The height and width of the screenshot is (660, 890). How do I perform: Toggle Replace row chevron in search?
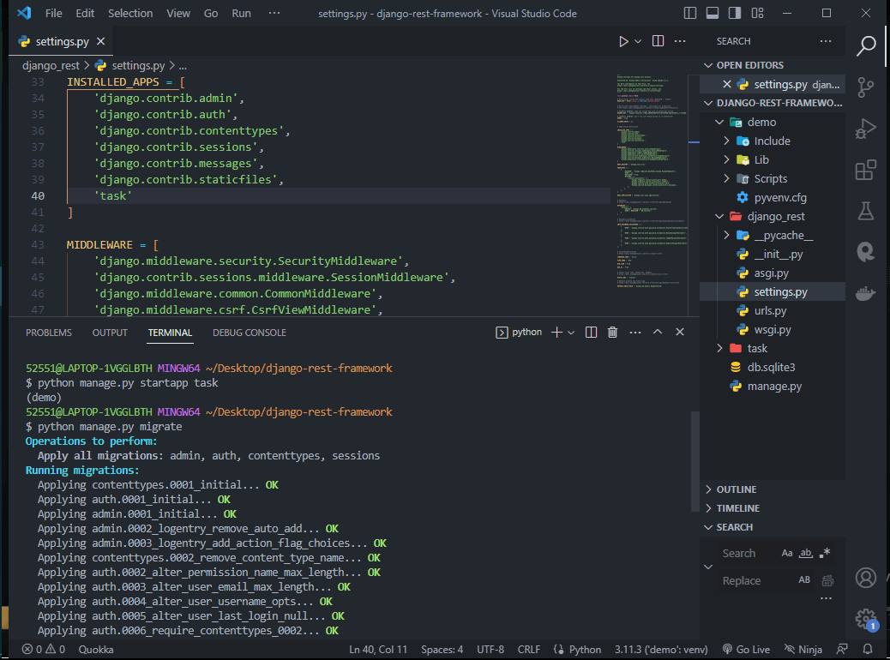(708, 567)
